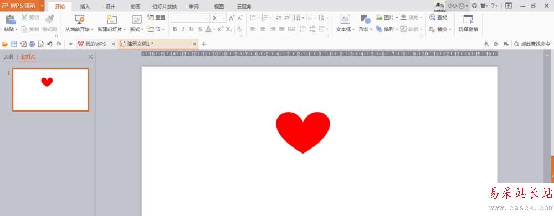
Task: Click the font color A icon
Action: tap(208, 29)
